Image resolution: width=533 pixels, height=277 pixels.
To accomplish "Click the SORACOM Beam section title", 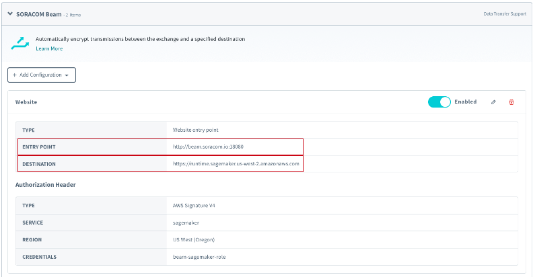I will (x=39, y=14).
